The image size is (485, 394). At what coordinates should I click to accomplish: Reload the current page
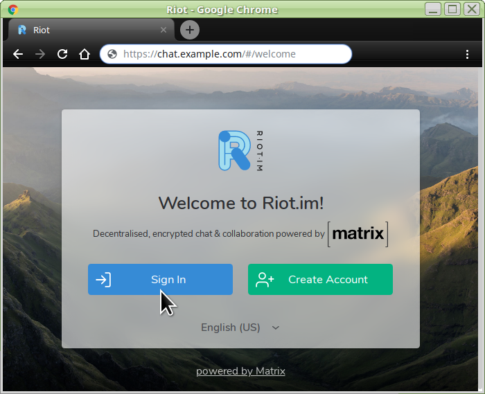62,54
